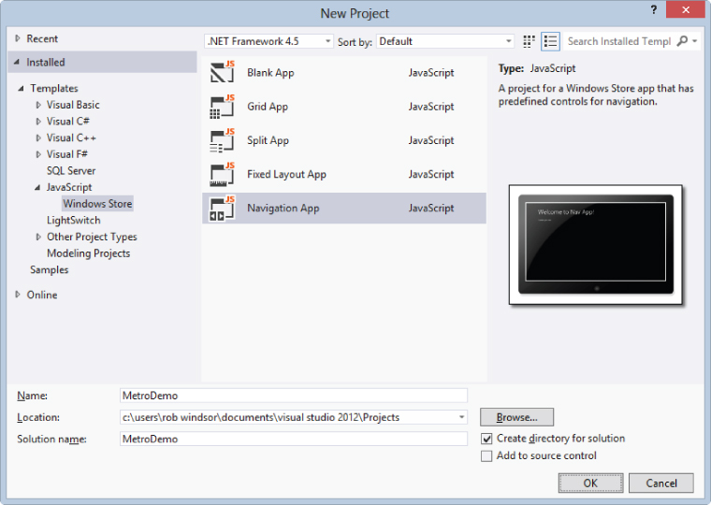Viewport: 711px width, 505px height.
Task: Confirm with the OK button
Action: point(590,483)
